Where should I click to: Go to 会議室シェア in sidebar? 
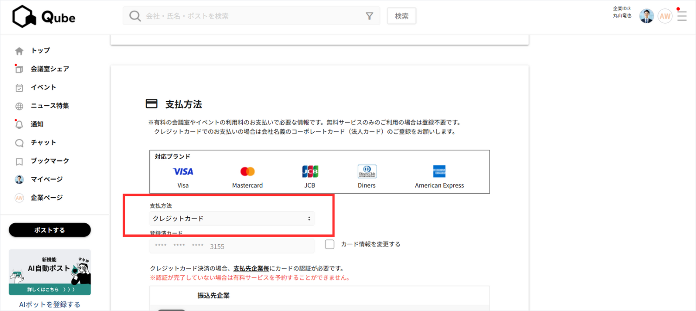pyautogui.click(x=50, y=69)
